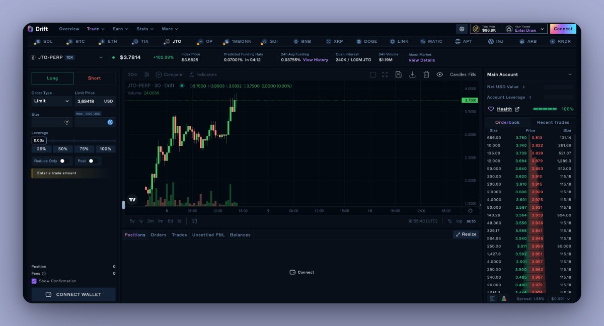Image resolution: width=604 pixels, height=326 pixels.
Task: Click the Limit Price input field
Action: 95,101
